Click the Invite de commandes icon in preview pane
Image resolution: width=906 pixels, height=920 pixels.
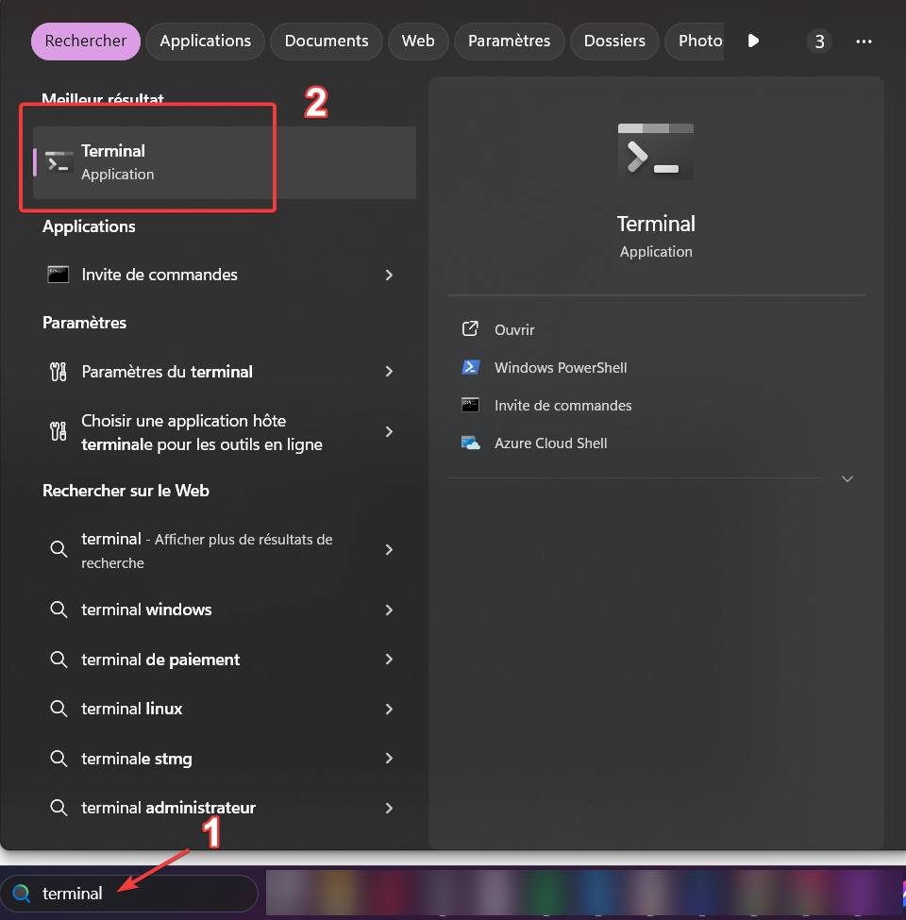[471, 405]
